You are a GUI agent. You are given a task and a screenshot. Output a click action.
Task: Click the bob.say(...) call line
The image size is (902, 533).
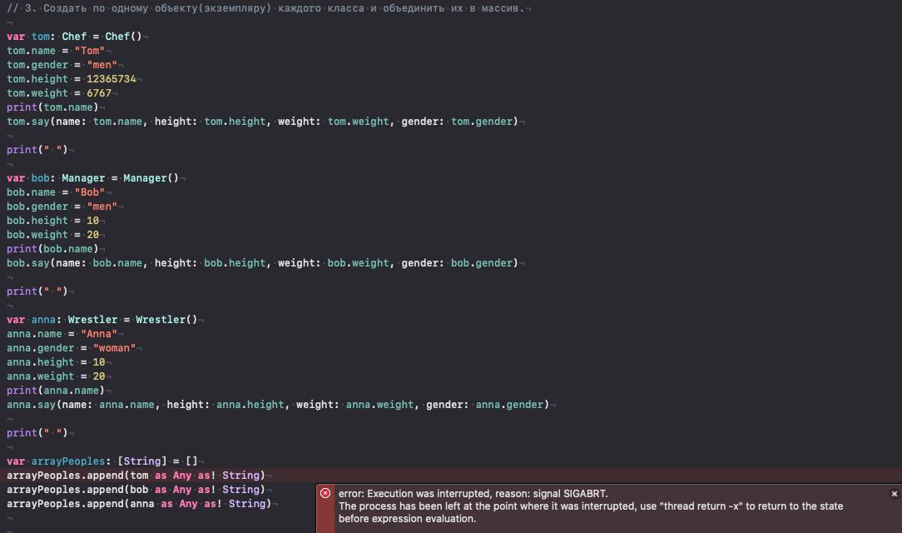(x=262, y=263)
